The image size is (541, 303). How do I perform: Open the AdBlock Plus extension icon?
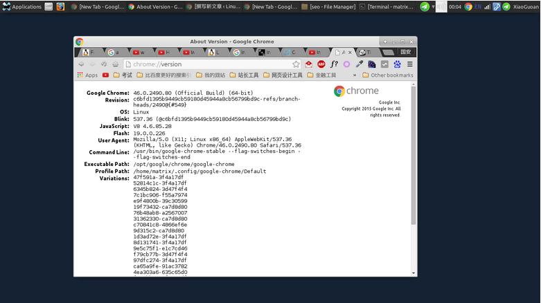[x=321, y=64]
